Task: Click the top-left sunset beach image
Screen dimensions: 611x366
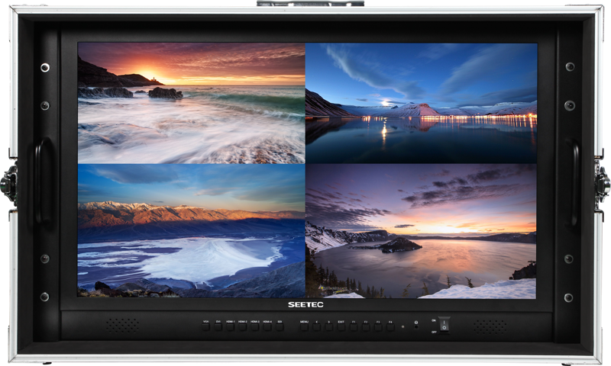Action: [191, 103]
